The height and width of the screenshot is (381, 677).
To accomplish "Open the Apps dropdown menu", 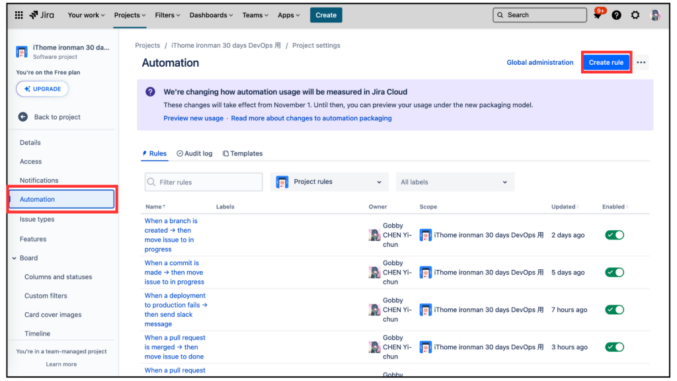I will 288,15.
